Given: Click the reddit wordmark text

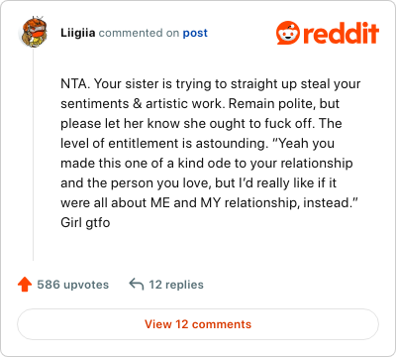Looking at the screenshot, I should [342, 33].
